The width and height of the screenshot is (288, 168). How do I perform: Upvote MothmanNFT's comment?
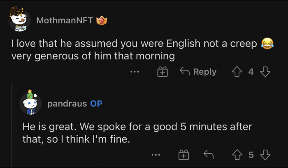click(237, 72)
